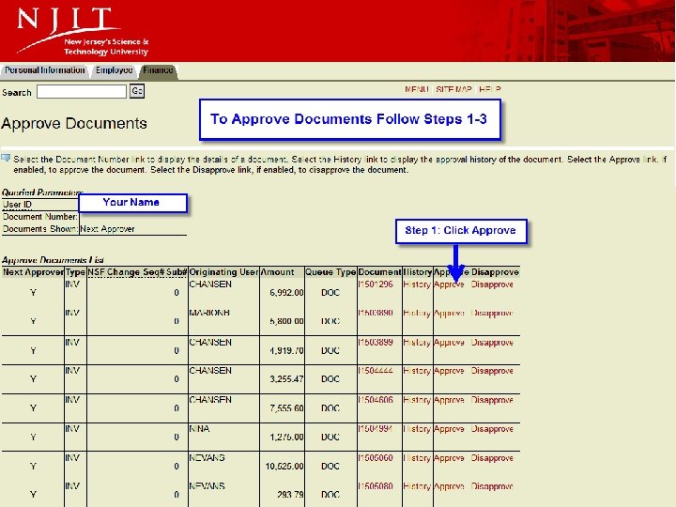Image resolution: width=676 pixels, height=507 pixels.
Task: Select the Finance tab
Action: (x=159, y=70)
